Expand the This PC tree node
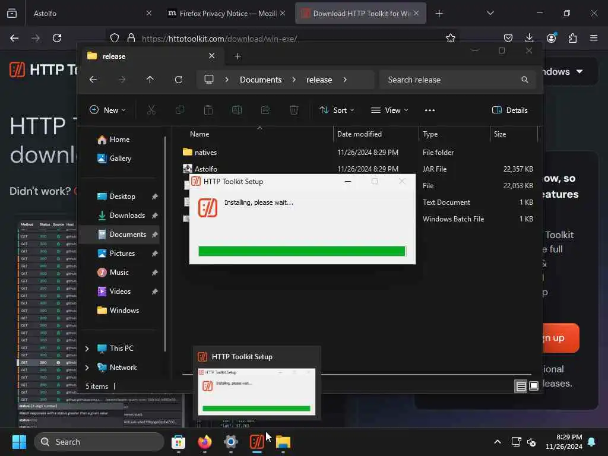The width and height of the screenshot is (608, 456). (x=87, y=349)
